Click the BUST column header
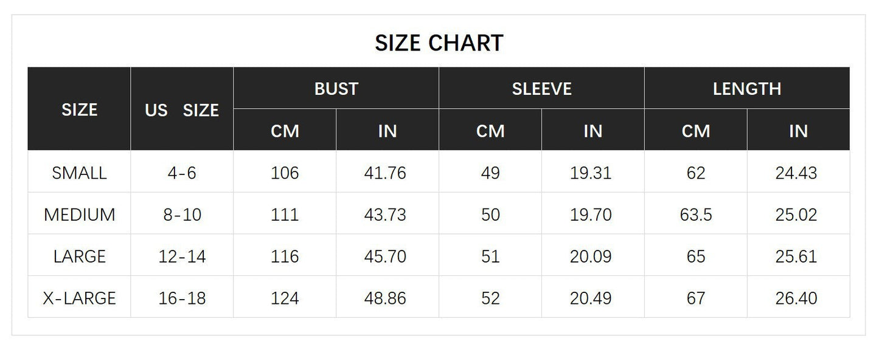Screen dimensions: 879x355 (336, 89)
